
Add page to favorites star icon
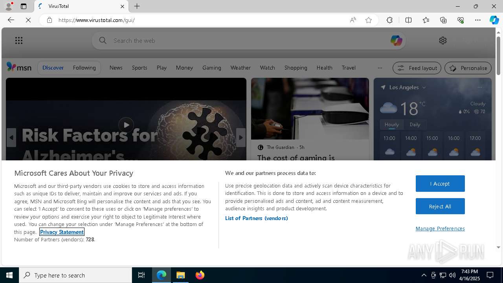tap(369, 20)
